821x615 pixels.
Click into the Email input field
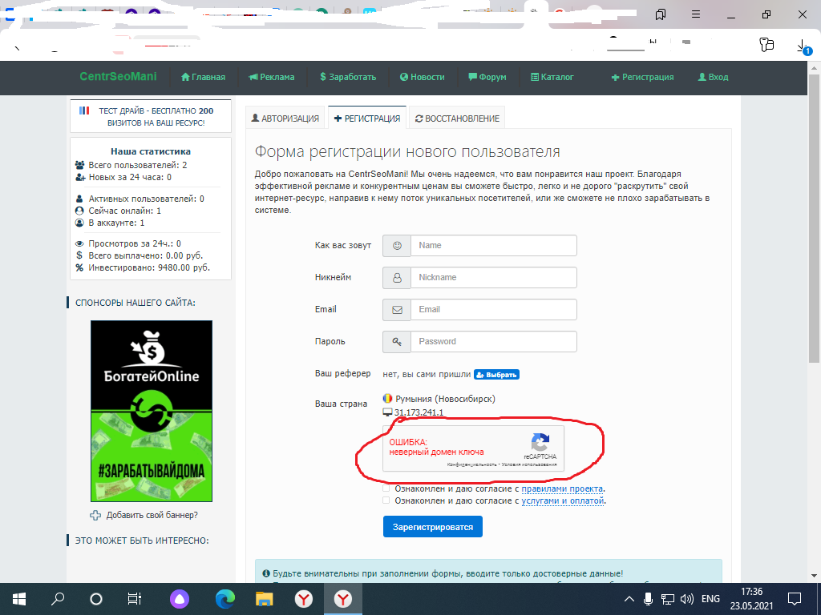tap(493, 309)
